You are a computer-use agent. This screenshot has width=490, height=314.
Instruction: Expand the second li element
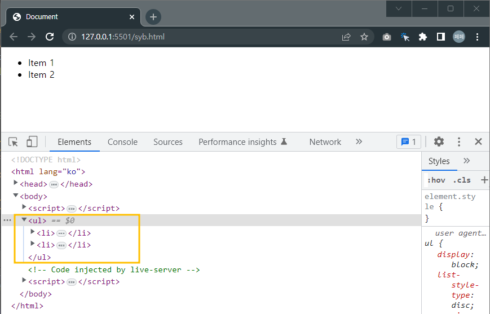[32, 244]
